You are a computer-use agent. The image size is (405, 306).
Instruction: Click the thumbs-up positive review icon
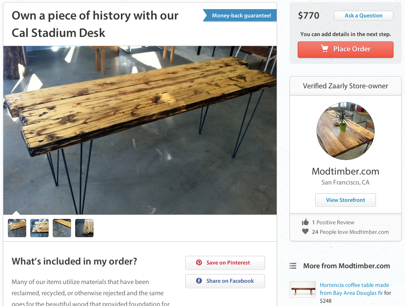(305, 222)
